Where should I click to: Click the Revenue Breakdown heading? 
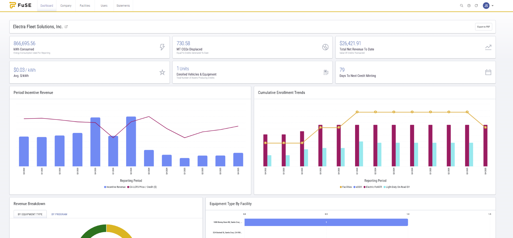(x=29, y=204)
